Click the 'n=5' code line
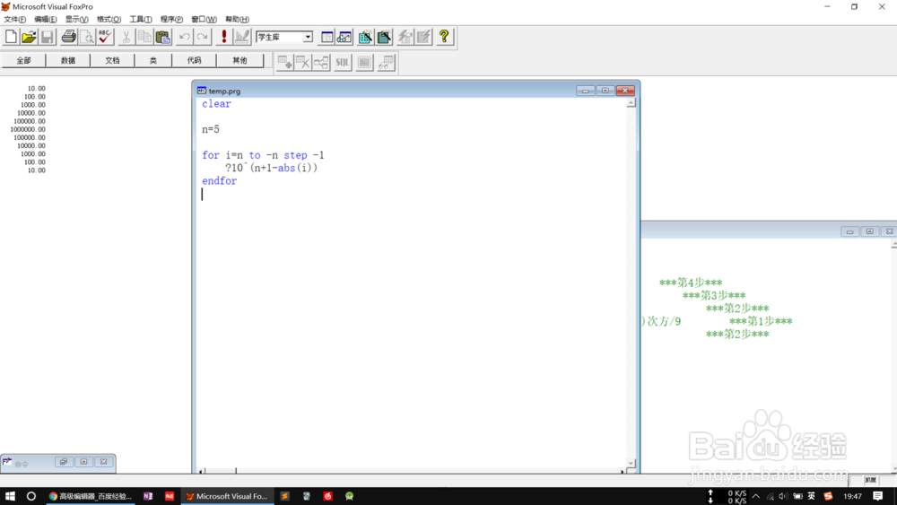The width and height of the screenshot is (897, 505). pos(211,130)
